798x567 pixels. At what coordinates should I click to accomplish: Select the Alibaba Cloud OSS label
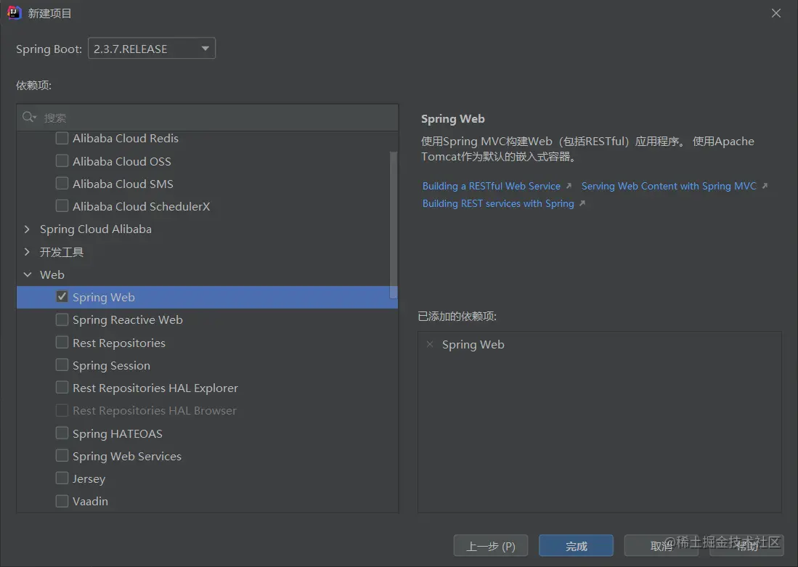click(122, 161)
